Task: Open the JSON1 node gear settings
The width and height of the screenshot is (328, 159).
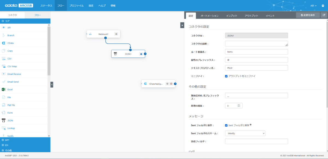Action: [x=141, y=54]
